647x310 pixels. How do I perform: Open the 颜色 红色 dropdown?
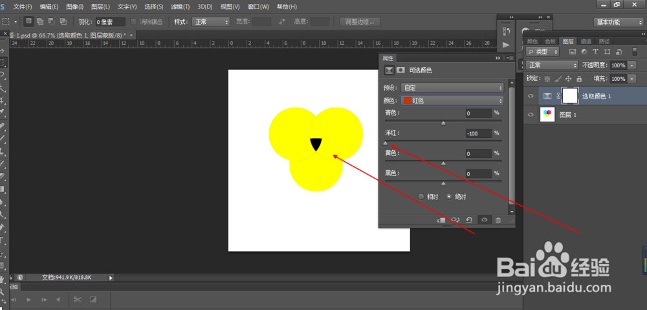coord(452,100)
